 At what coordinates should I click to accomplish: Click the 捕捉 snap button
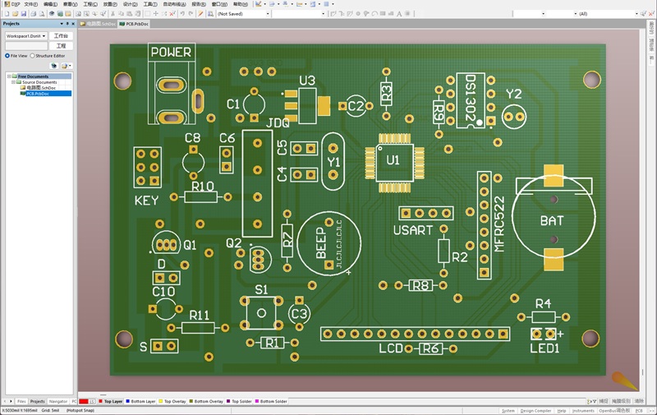click(x=604, y=401)
